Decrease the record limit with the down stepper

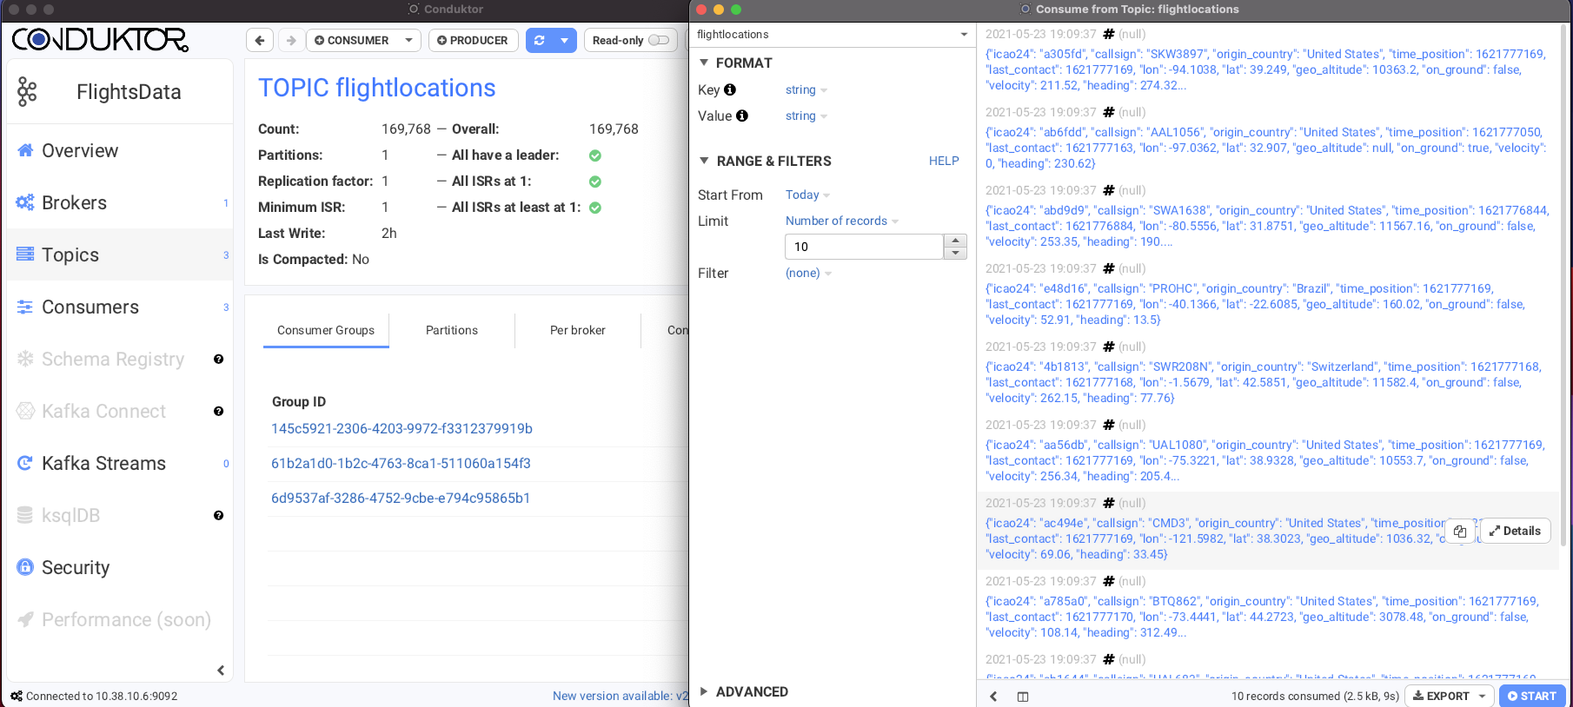point(955,253)
